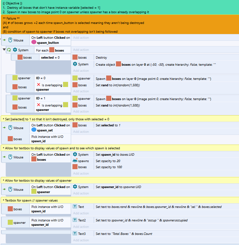Click Add action under spawner ID = 0 actions

pos(81,91)
